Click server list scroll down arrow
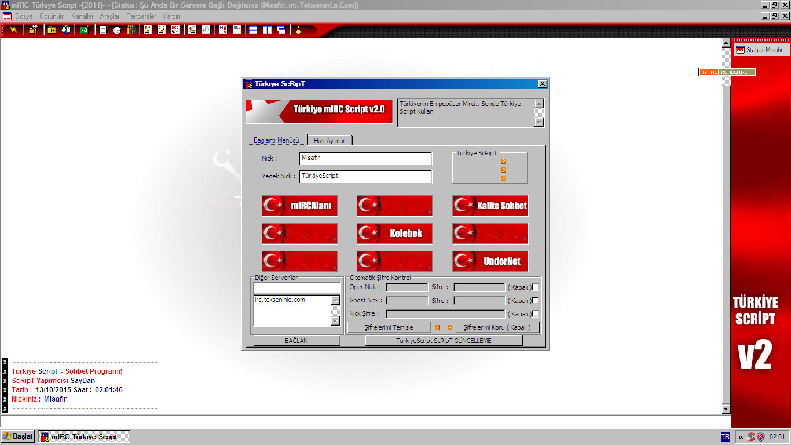The image size is (791, 445). tap(335, 320)
